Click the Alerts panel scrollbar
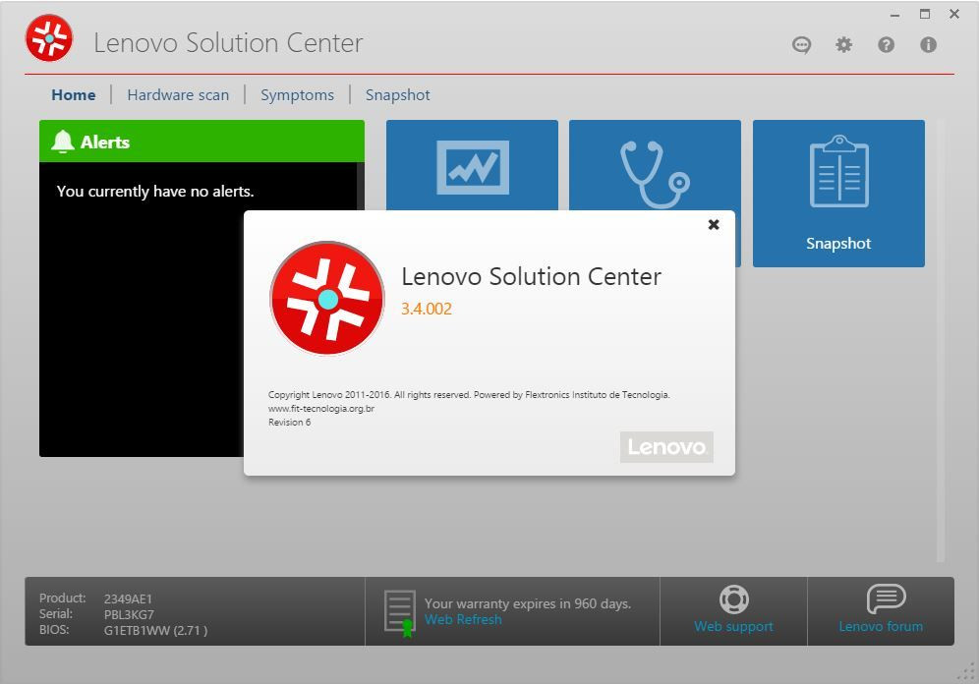This screenshot has width=979, height=684. (361, 186)
